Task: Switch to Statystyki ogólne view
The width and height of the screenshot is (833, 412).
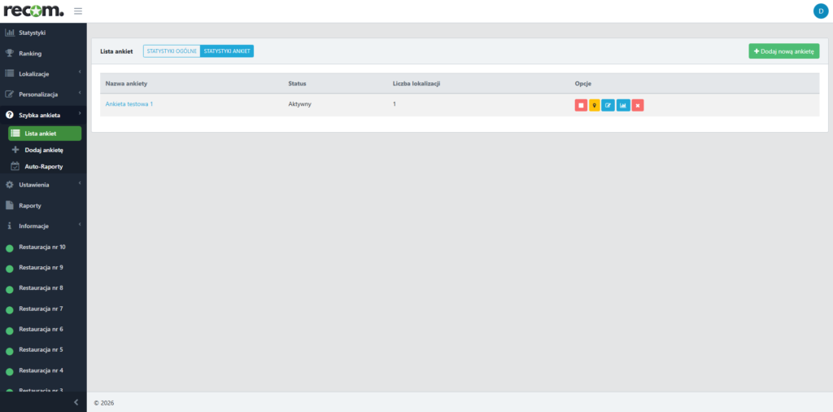Action: [x=172, y=51]
